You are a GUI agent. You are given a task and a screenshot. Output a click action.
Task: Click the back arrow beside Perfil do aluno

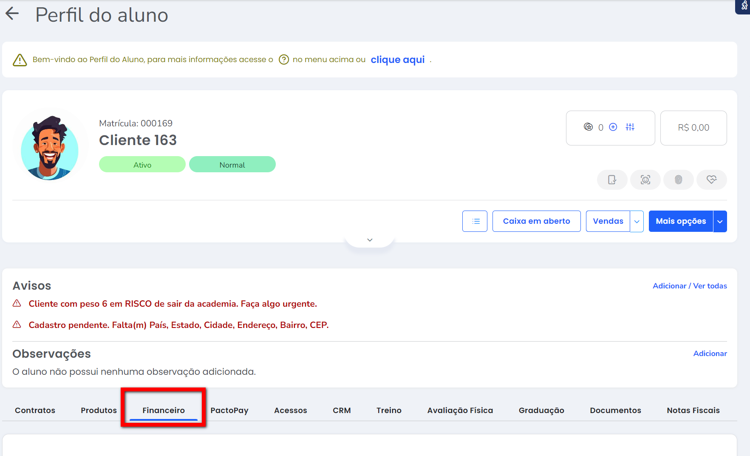(x=12, y=14)
